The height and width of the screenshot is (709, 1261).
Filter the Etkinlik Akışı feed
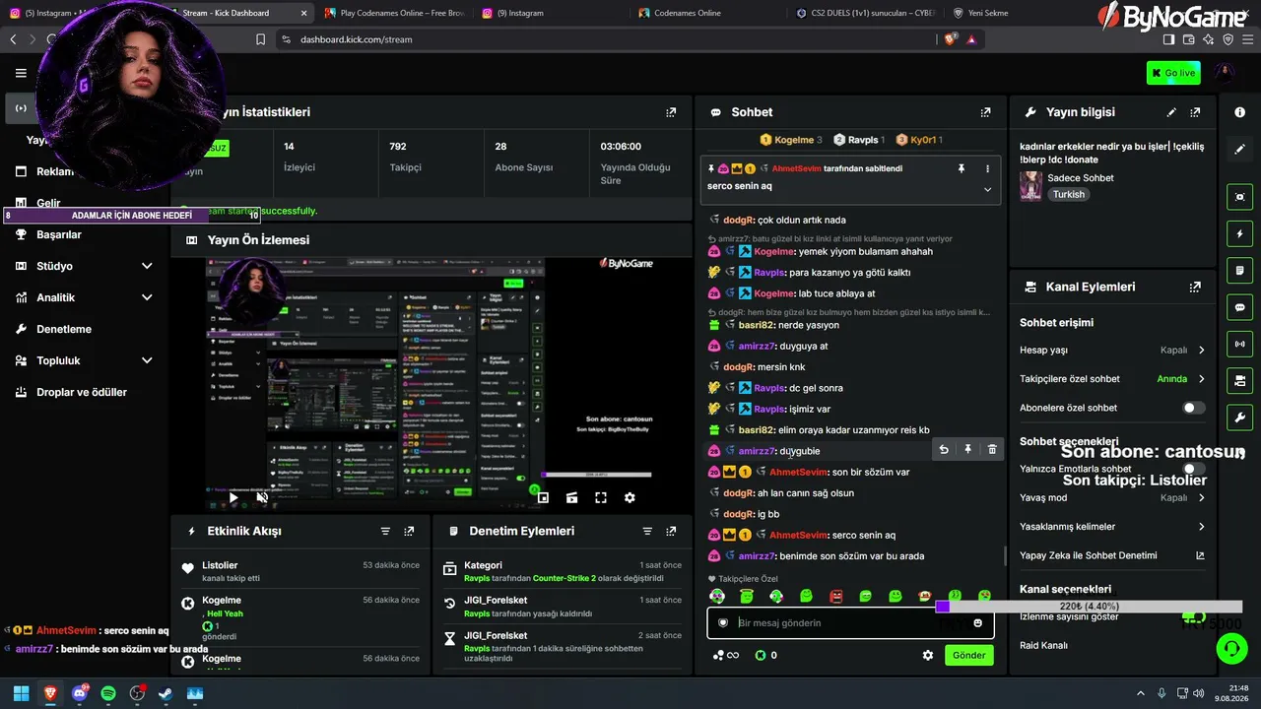385,531
